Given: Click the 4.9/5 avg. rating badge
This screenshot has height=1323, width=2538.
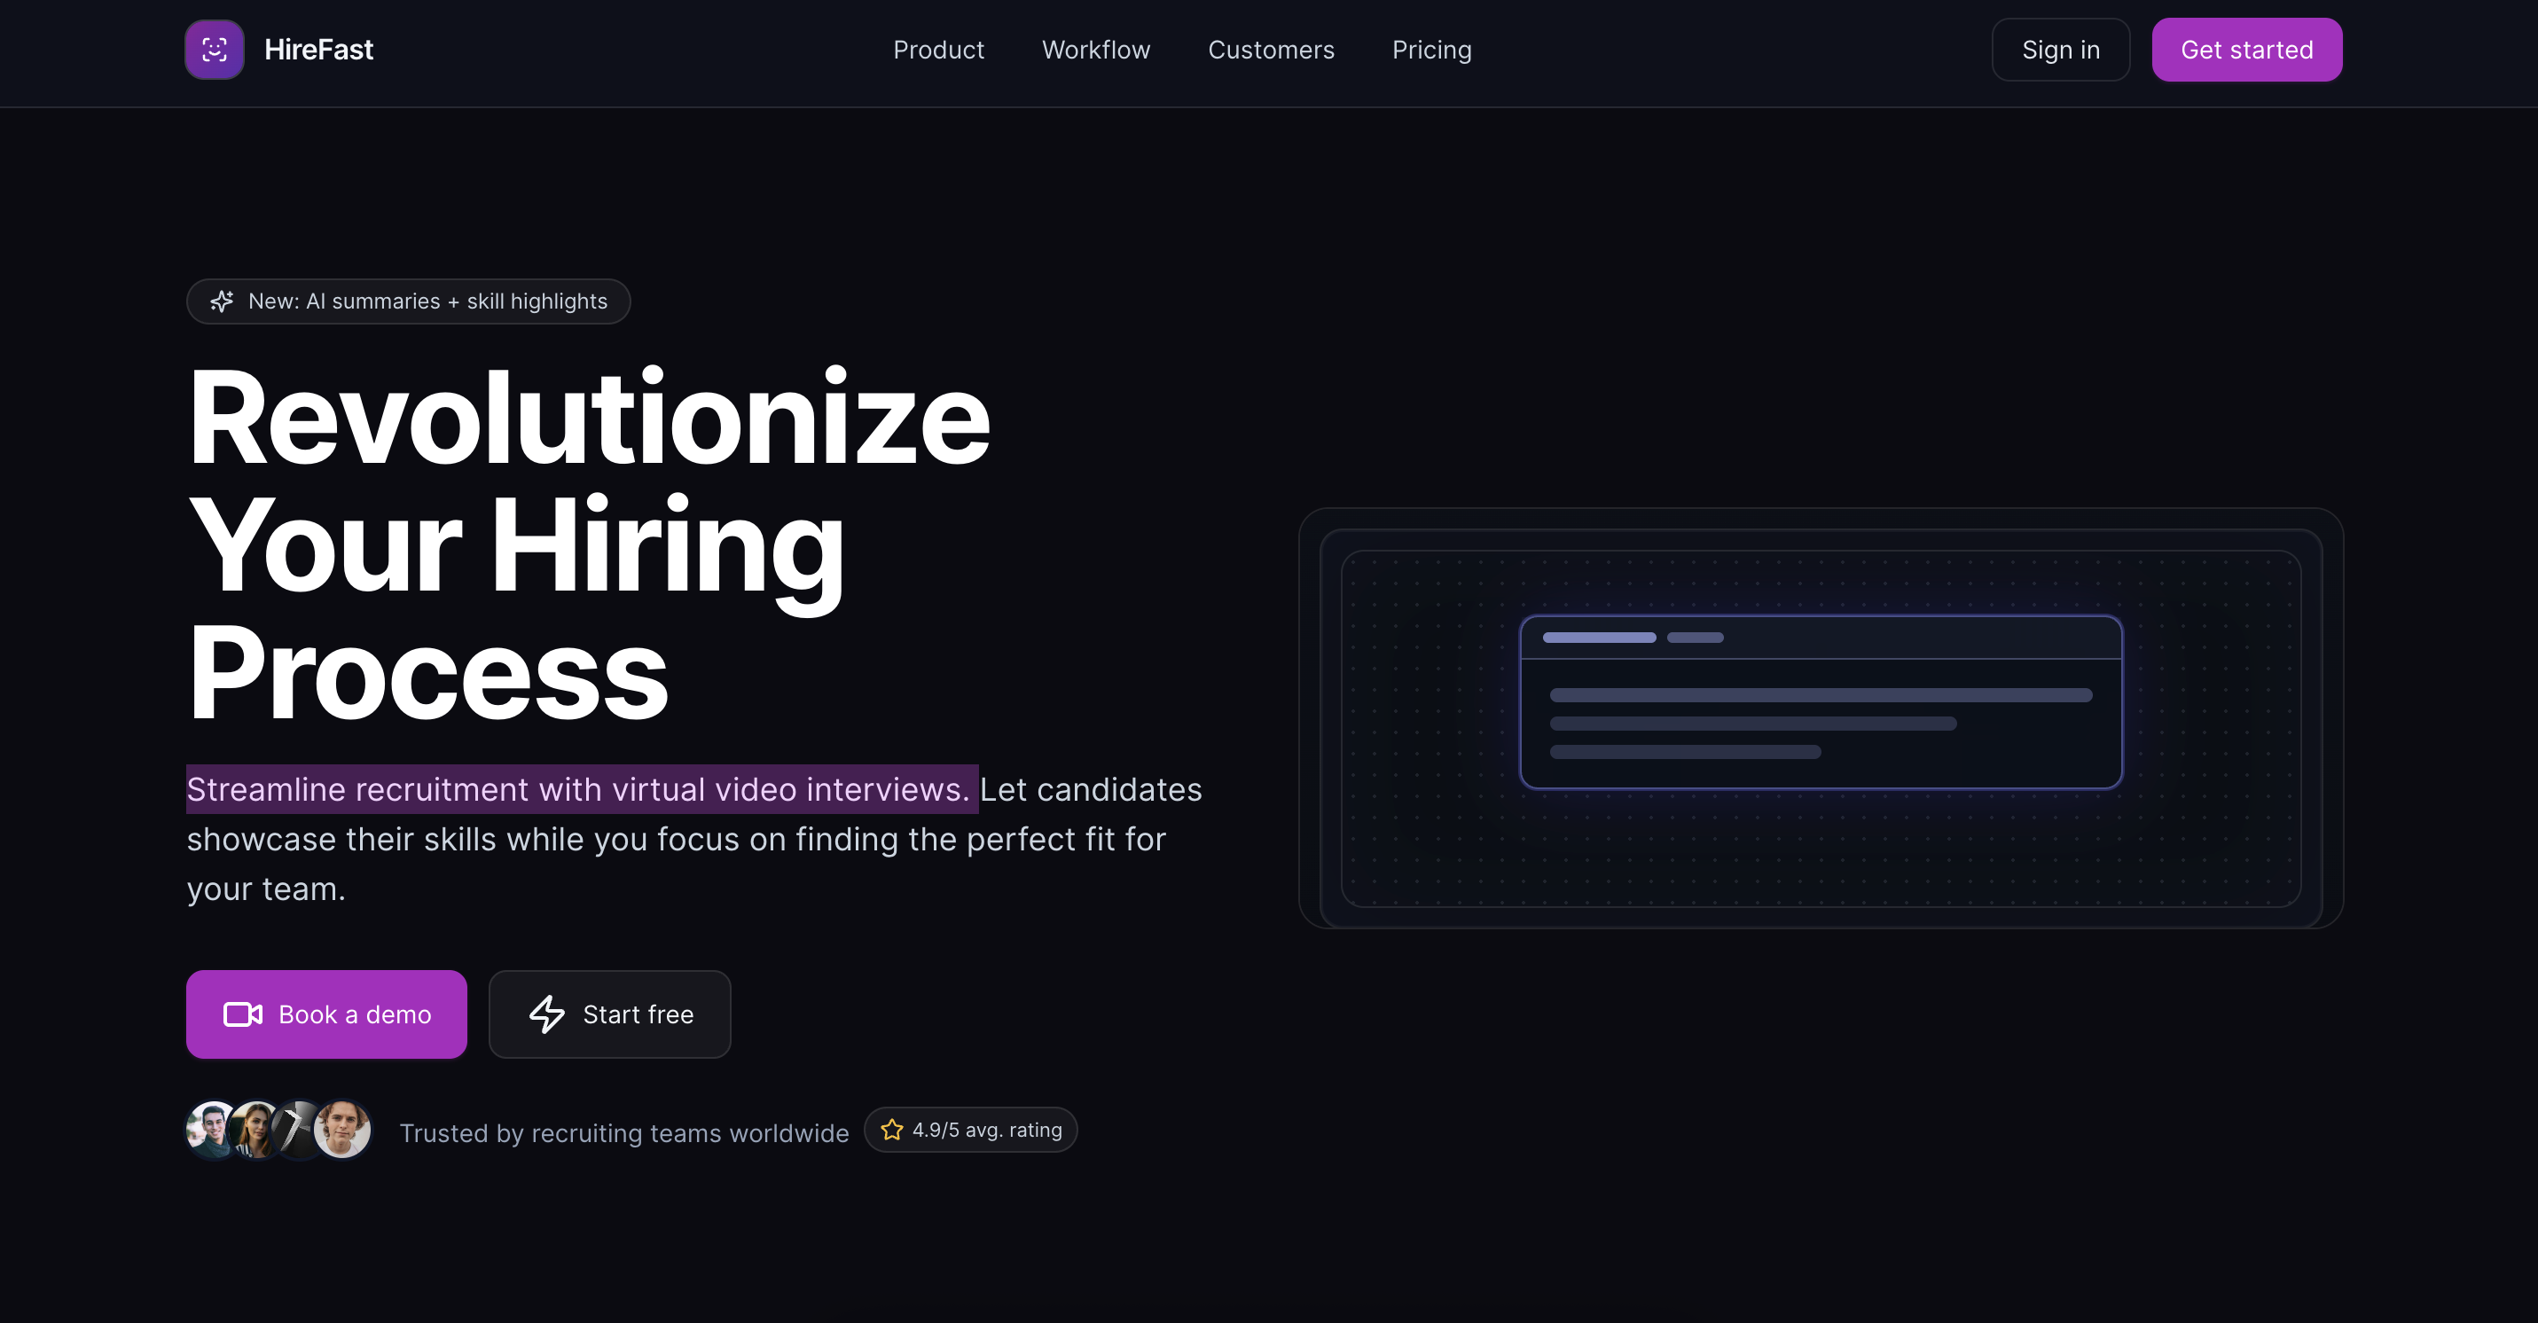Looking at the screenshot, I should (x=970, y=1130).
